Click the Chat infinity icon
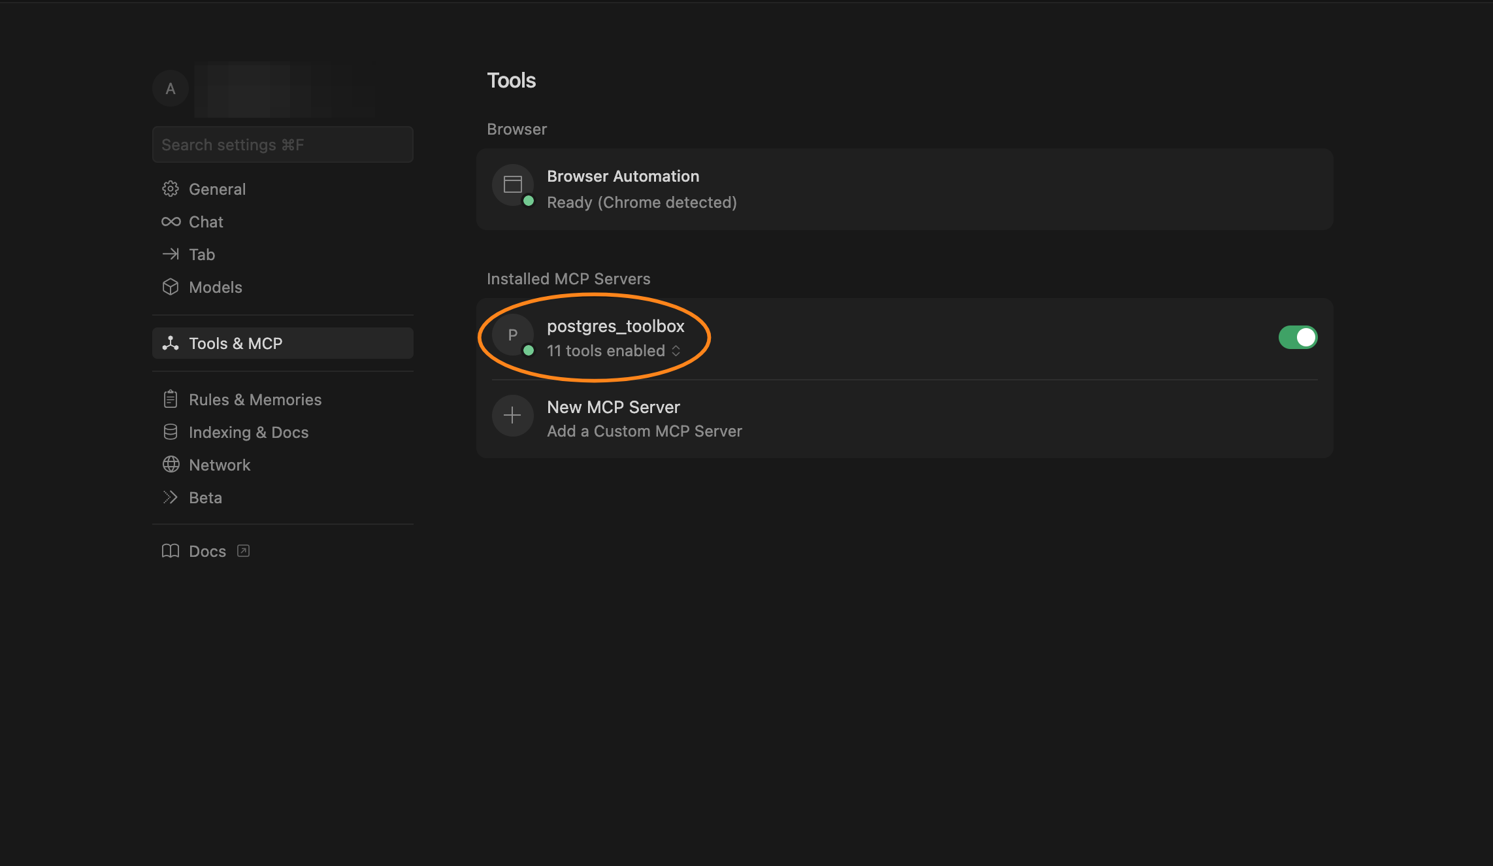 171,222
